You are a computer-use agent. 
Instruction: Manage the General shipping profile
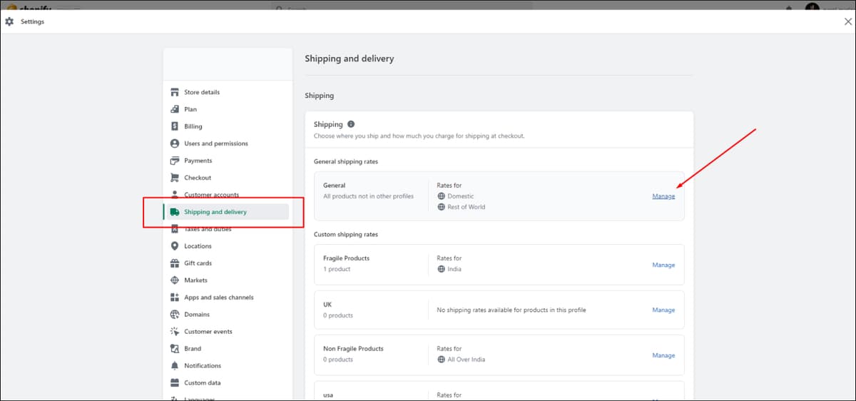point(663,196)
